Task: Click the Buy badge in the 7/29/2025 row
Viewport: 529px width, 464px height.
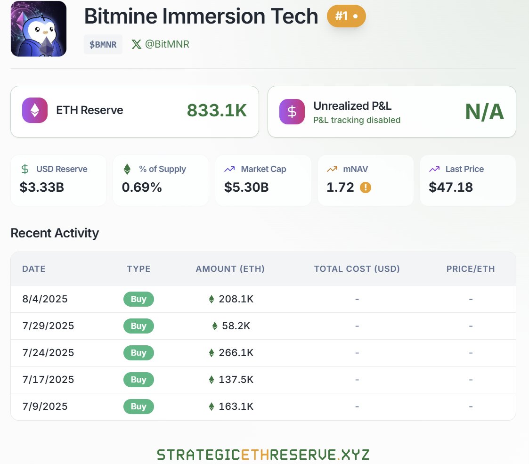Action: (x=138, y=326)
